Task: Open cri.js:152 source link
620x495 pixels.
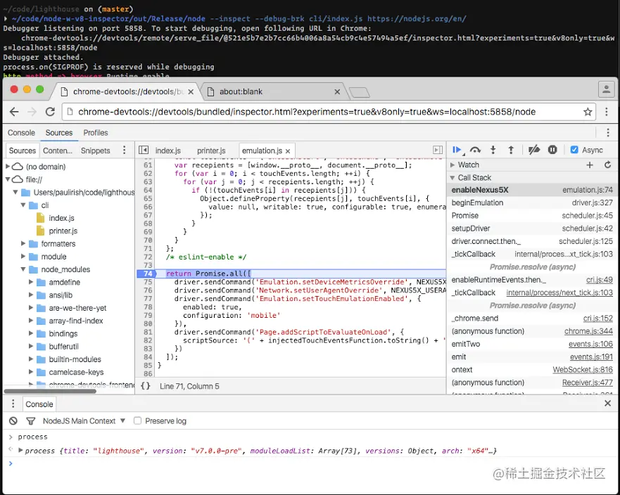Action: coord(598,319)
